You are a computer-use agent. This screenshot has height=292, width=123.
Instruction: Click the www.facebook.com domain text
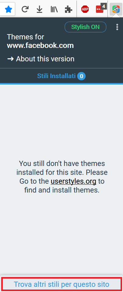point(40,45)
